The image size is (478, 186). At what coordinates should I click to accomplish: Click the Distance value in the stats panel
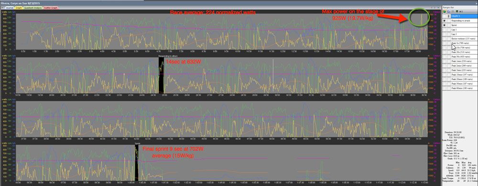click(458, 151)
